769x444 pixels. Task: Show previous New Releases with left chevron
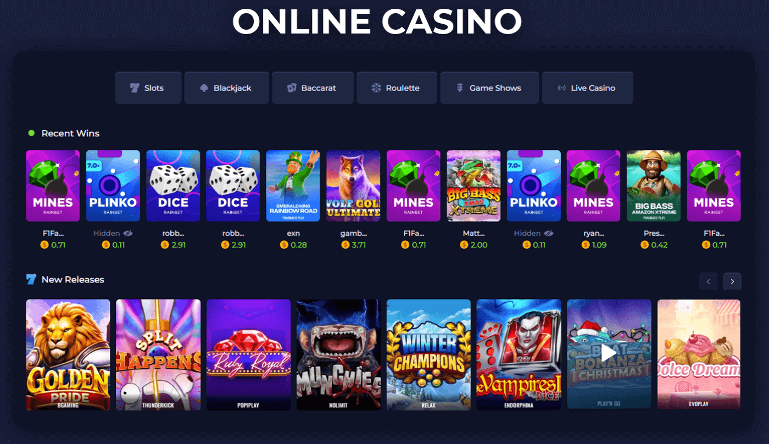[708, 281]
